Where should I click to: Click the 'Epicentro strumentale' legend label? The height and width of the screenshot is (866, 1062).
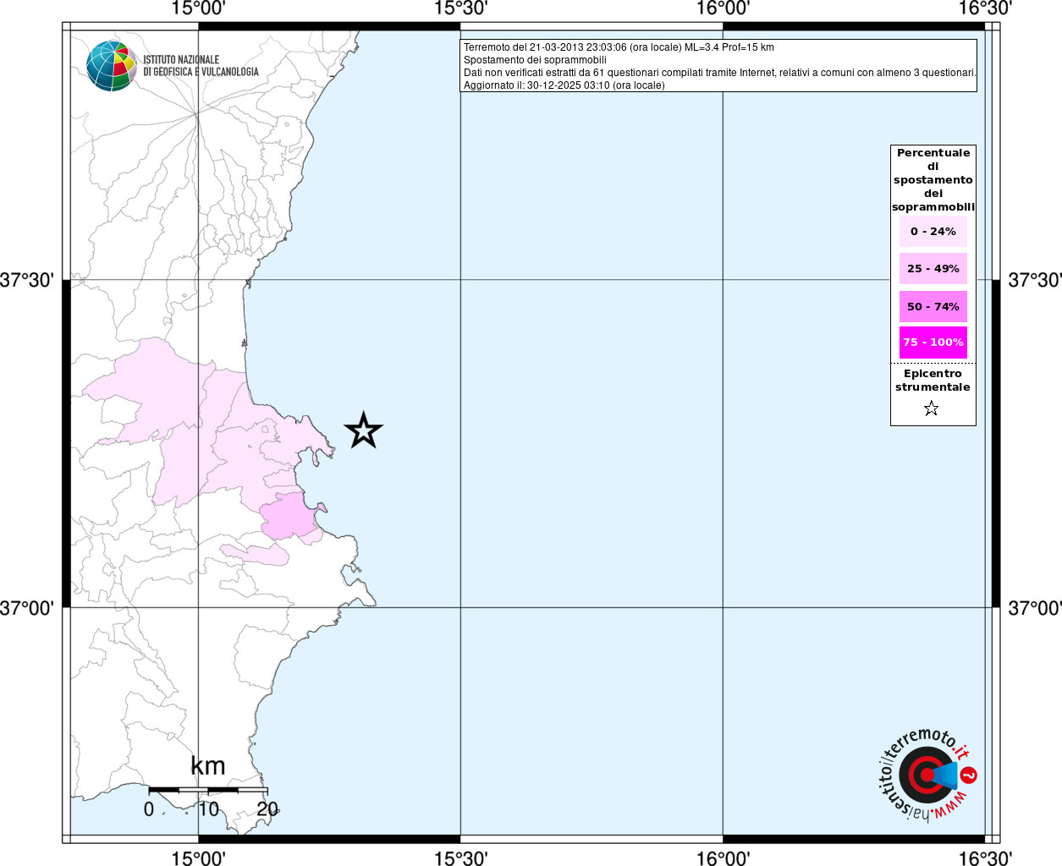933,381
